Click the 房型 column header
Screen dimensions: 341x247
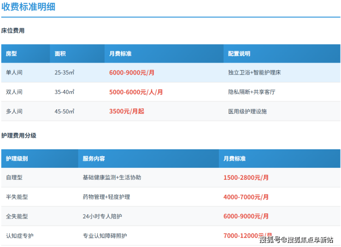click(x=12, y=54)
